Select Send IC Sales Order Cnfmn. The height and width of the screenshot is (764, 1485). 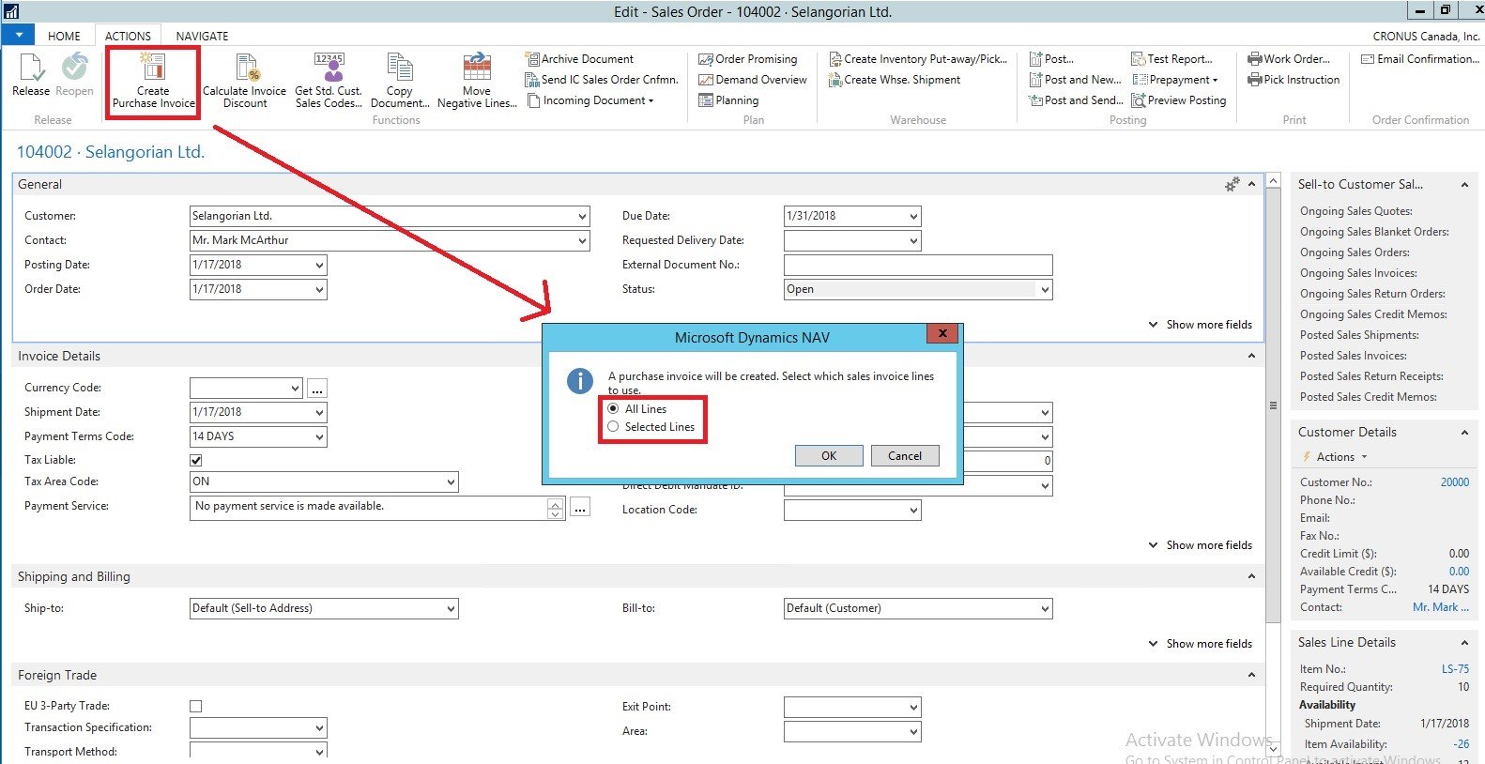click(602, 80)
